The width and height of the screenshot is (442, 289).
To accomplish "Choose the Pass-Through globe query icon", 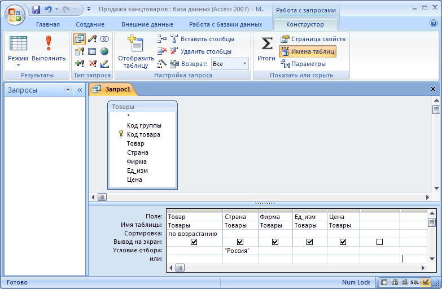I will [104, 51].
